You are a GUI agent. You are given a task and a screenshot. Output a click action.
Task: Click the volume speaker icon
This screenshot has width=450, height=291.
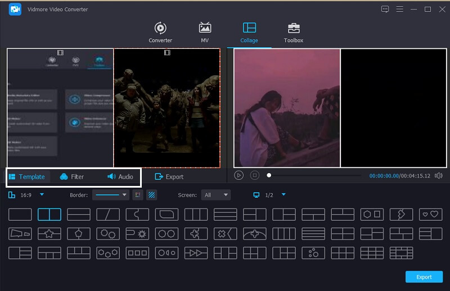(439, 176)
